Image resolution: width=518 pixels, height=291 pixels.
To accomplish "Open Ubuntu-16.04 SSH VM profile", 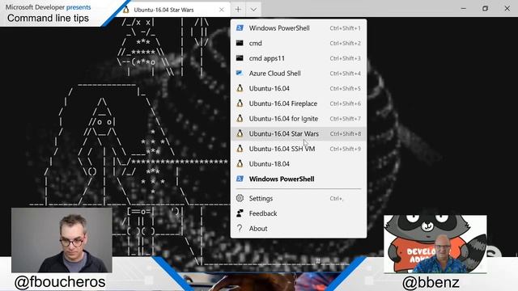I will tap(299, 149).
